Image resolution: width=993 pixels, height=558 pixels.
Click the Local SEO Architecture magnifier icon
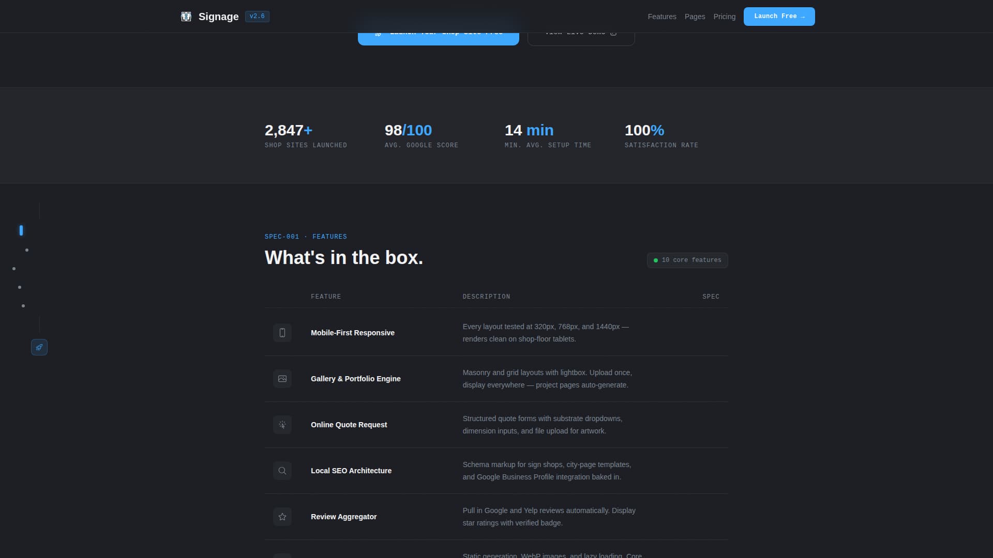[282, 471]
